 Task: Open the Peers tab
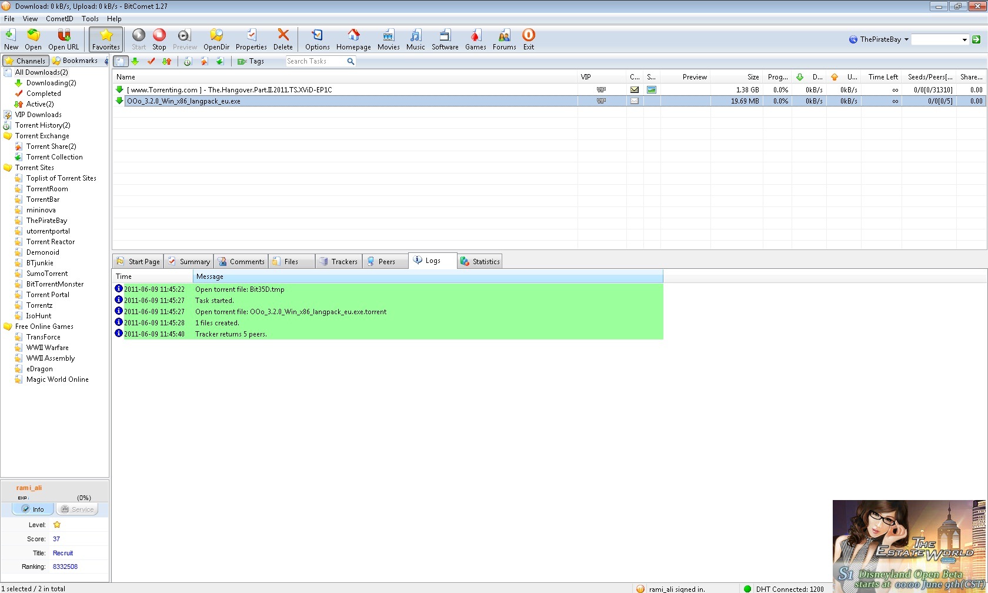[x=385, y=262]
